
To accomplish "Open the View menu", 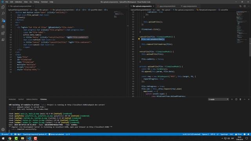I will [26, 2].
